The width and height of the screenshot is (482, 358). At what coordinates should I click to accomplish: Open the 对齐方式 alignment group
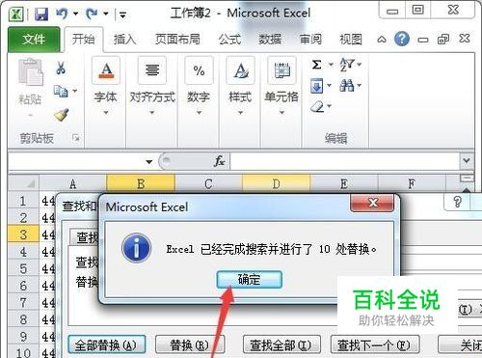coord(152,85)
